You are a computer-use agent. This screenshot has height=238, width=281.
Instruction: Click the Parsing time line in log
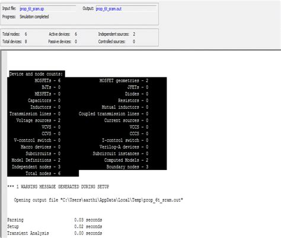click(55, 220)
